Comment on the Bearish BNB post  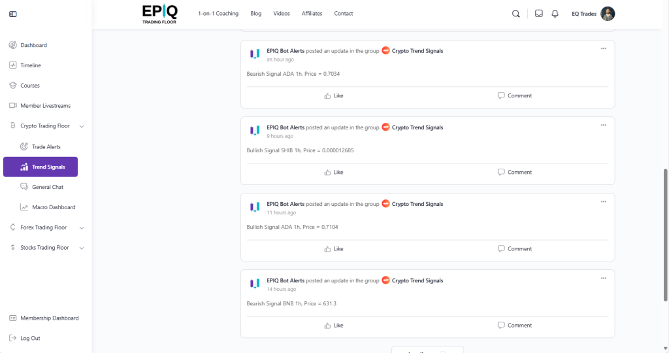[x=515, y=326]
